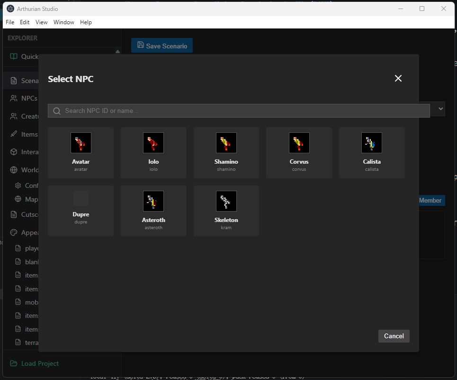Screen dimensions: 457x380
Task: Click Load Project in the explorer
Action: pos(35,363)
